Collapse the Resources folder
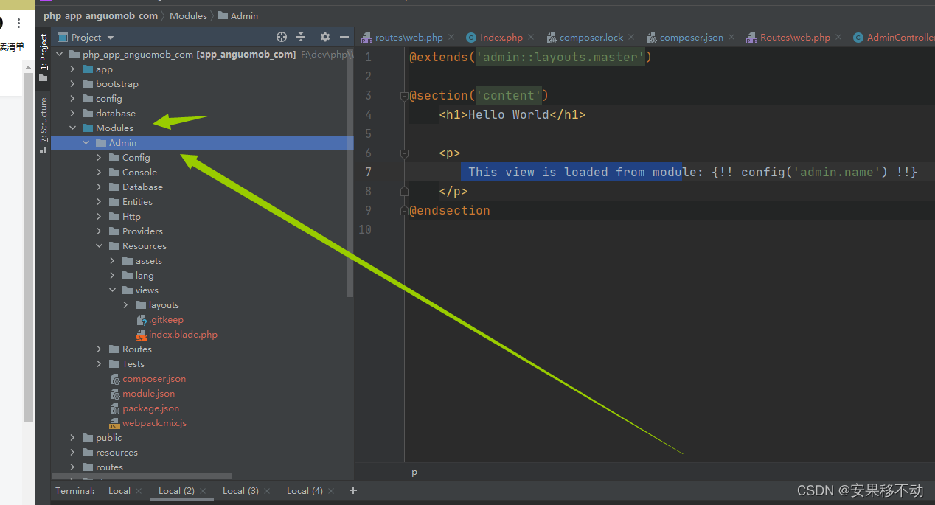 (99, 246)
